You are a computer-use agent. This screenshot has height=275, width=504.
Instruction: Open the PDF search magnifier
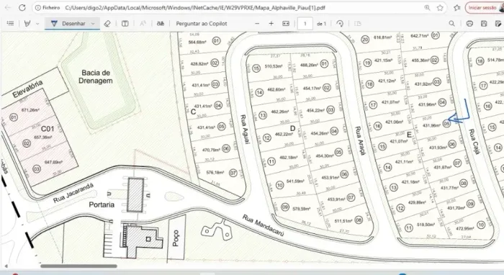pos(451,24)
